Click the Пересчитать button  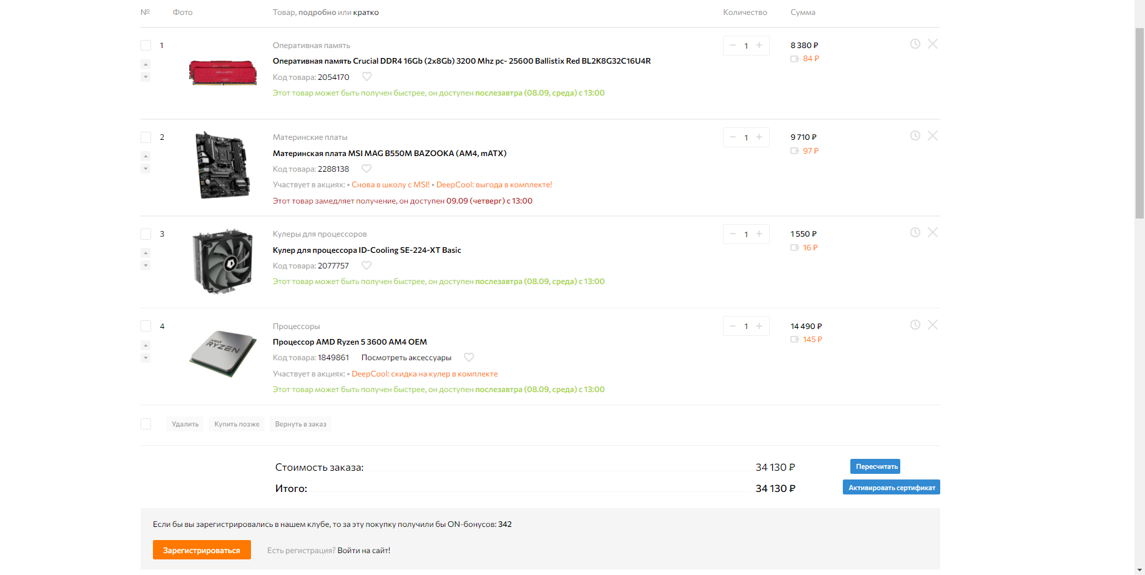pyautogui.click(x=875, y=466)
